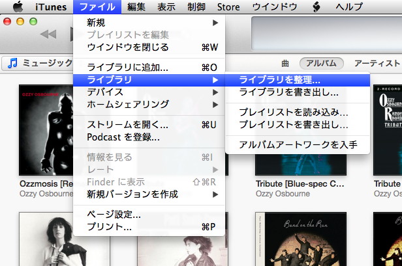Expand the ホームシェアリング submenu

[149, 104]
